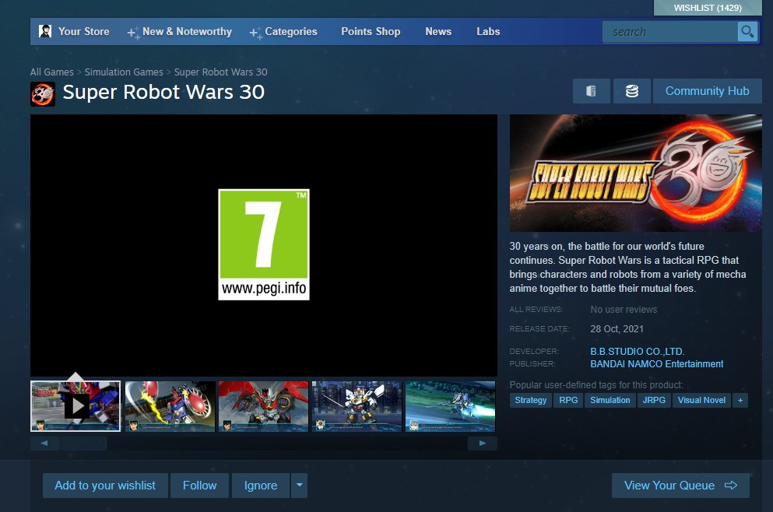Click No user reviews text
This screenshot has width=773, height=512.
point(624,310)
